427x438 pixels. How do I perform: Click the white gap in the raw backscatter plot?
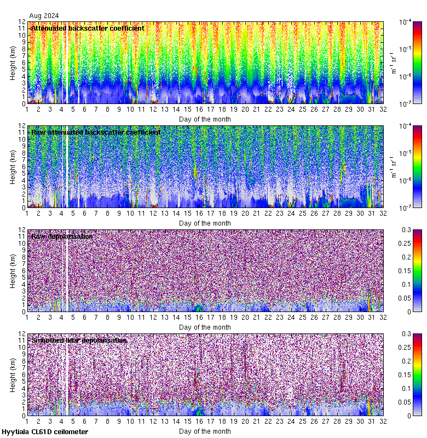(x=67, y=170)
